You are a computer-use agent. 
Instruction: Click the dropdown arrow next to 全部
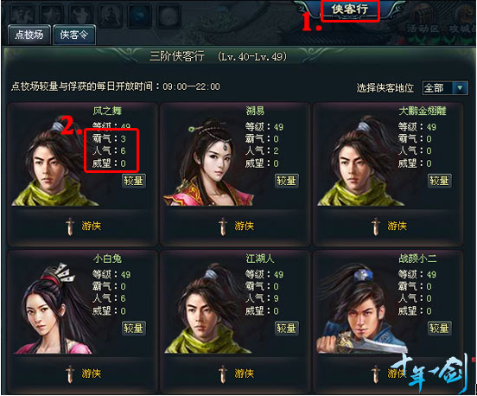click(460, 88)
